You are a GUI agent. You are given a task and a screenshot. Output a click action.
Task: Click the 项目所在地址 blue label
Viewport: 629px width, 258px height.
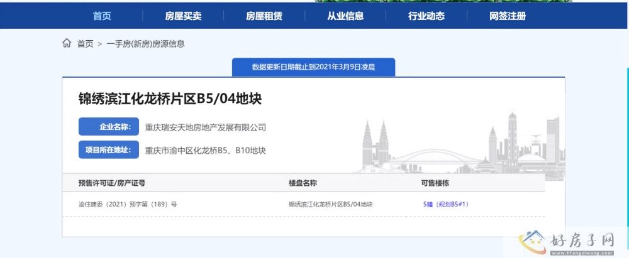point(109,150)
